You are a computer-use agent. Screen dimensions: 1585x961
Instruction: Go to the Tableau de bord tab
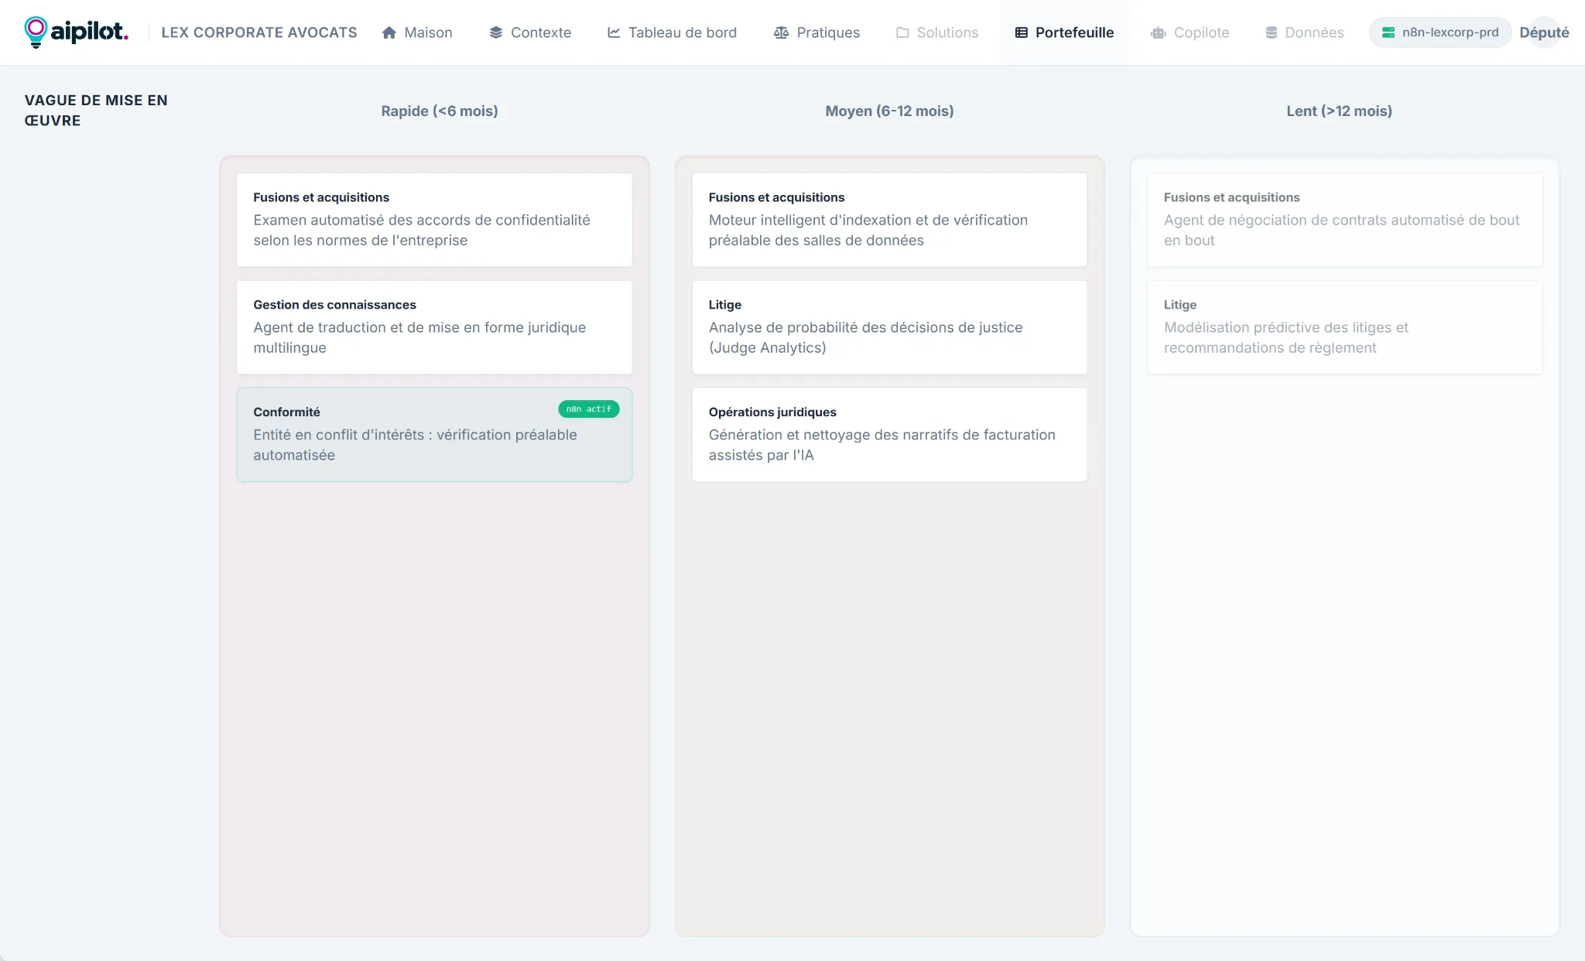672,32
